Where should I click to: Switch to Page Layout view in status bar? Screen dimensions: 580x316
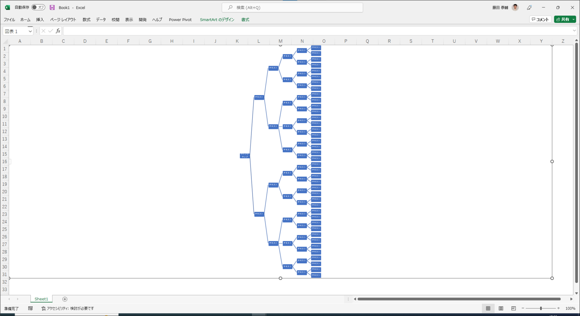tap(500, 308)
